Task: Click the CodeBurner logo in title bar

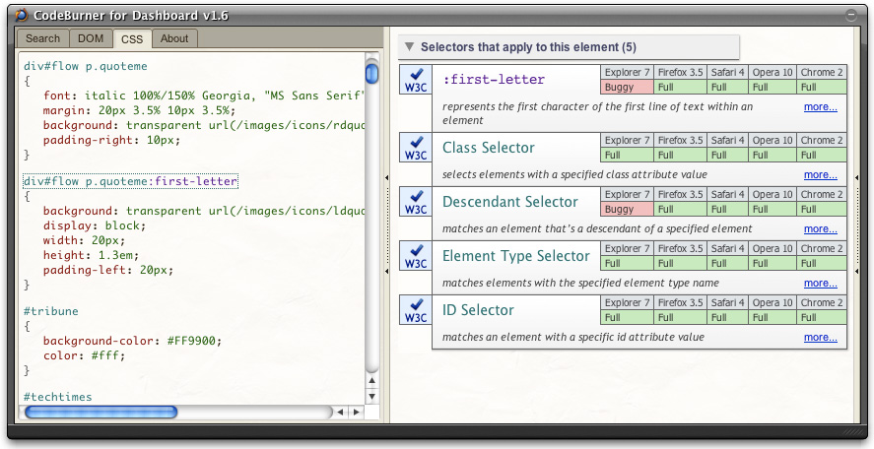Action: coord(21,15)
